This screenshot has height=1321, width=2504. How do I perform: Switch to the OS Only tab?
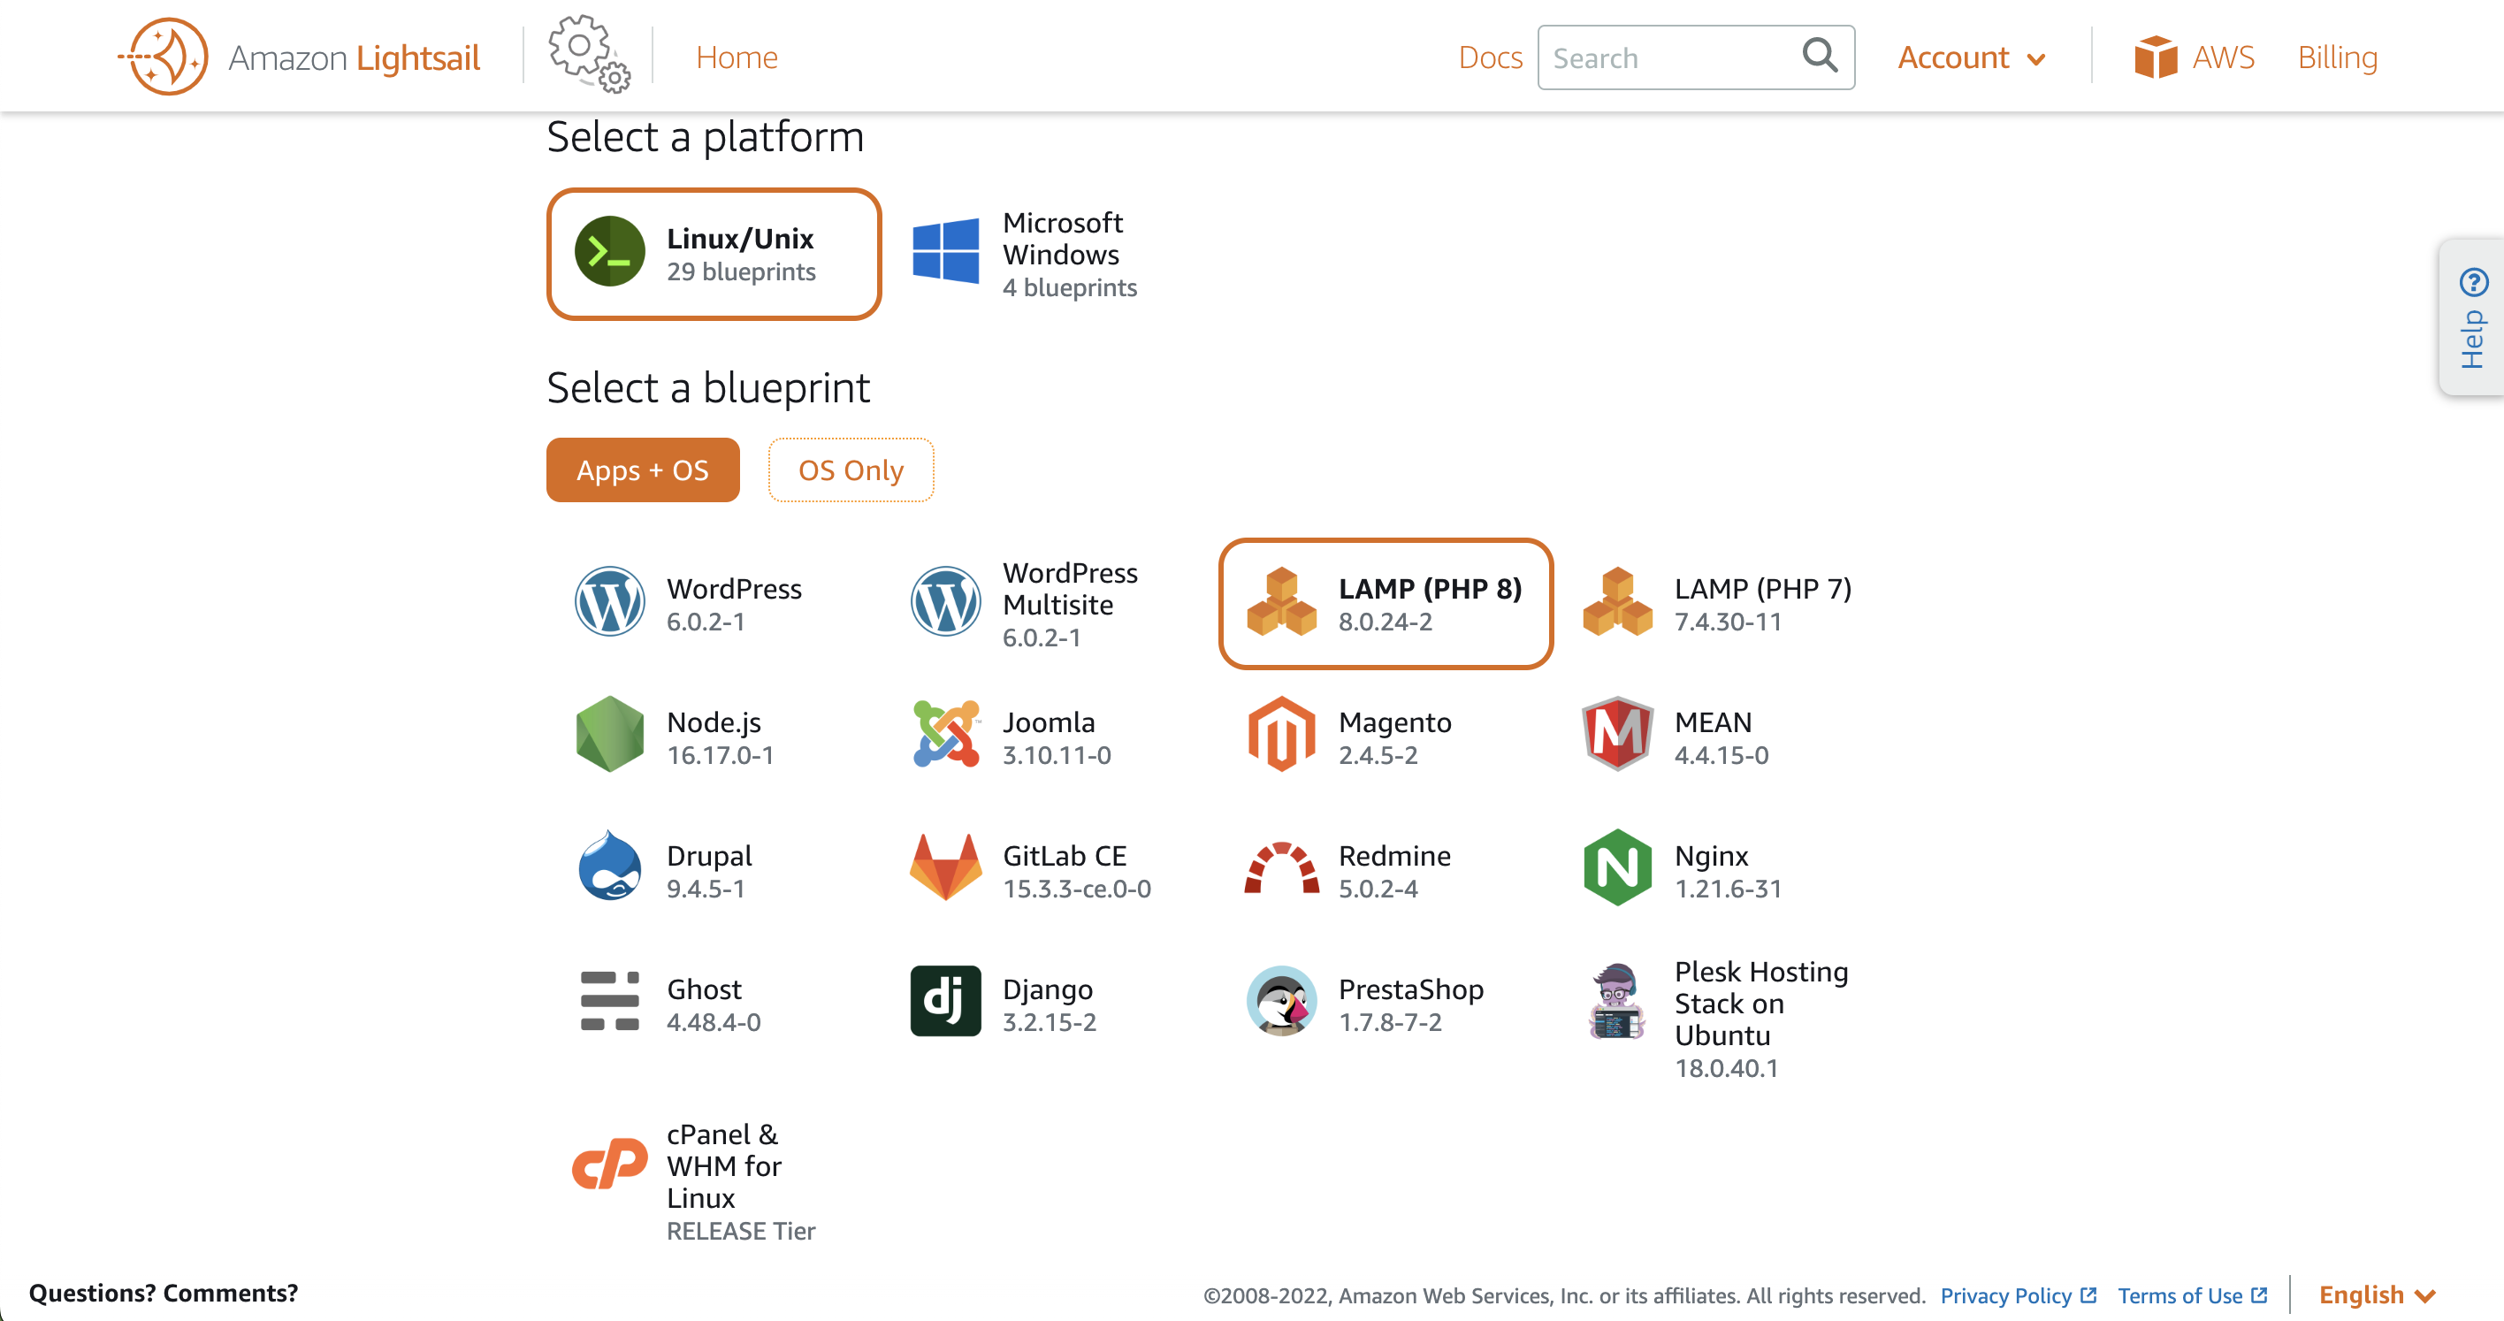(x=851, y=470)
